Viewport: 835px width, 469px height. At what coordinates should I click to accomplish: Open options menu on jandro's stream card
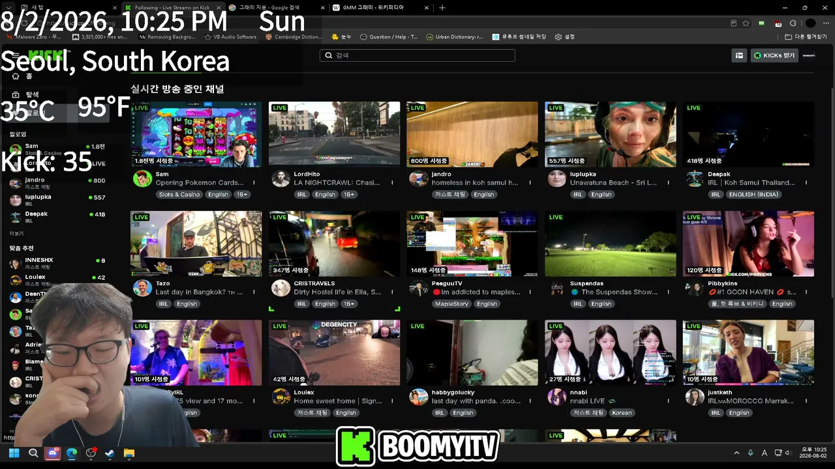(x=530, y=183)
